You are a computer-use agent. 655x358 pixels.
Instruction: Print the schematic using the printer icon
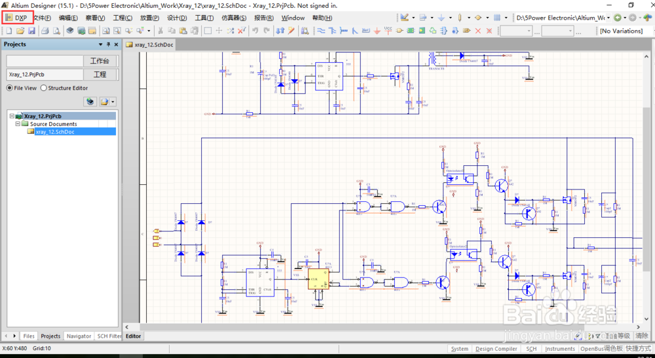(45, 31)
